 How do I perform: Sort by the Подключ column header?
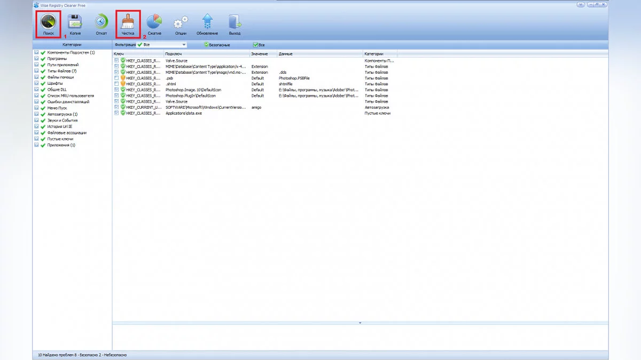pyautogui.click(x=206, y=54)
